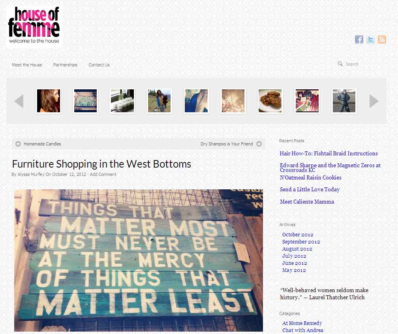Go to next post arrow beside Dry Shampoo
The image size is (398, 334).
pyautogui.click(x=259, y=144)
